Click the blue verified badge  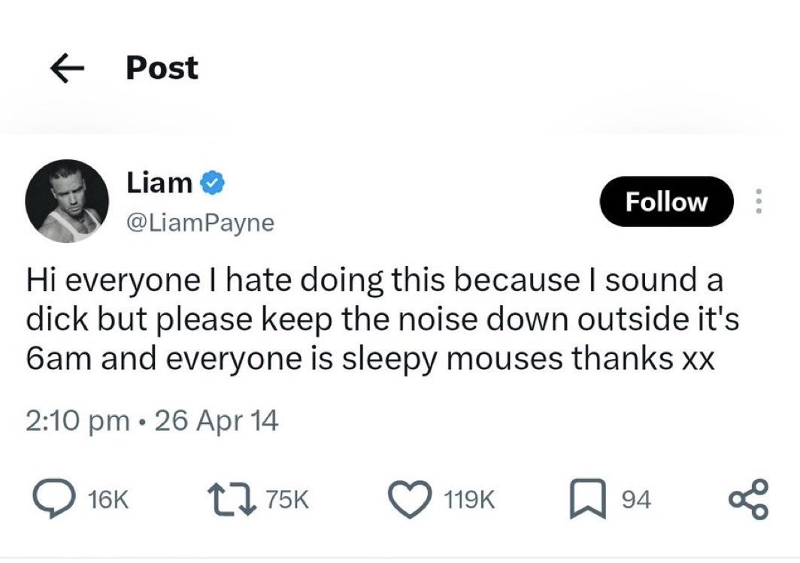pyautogui.click(x=212, y=183)
